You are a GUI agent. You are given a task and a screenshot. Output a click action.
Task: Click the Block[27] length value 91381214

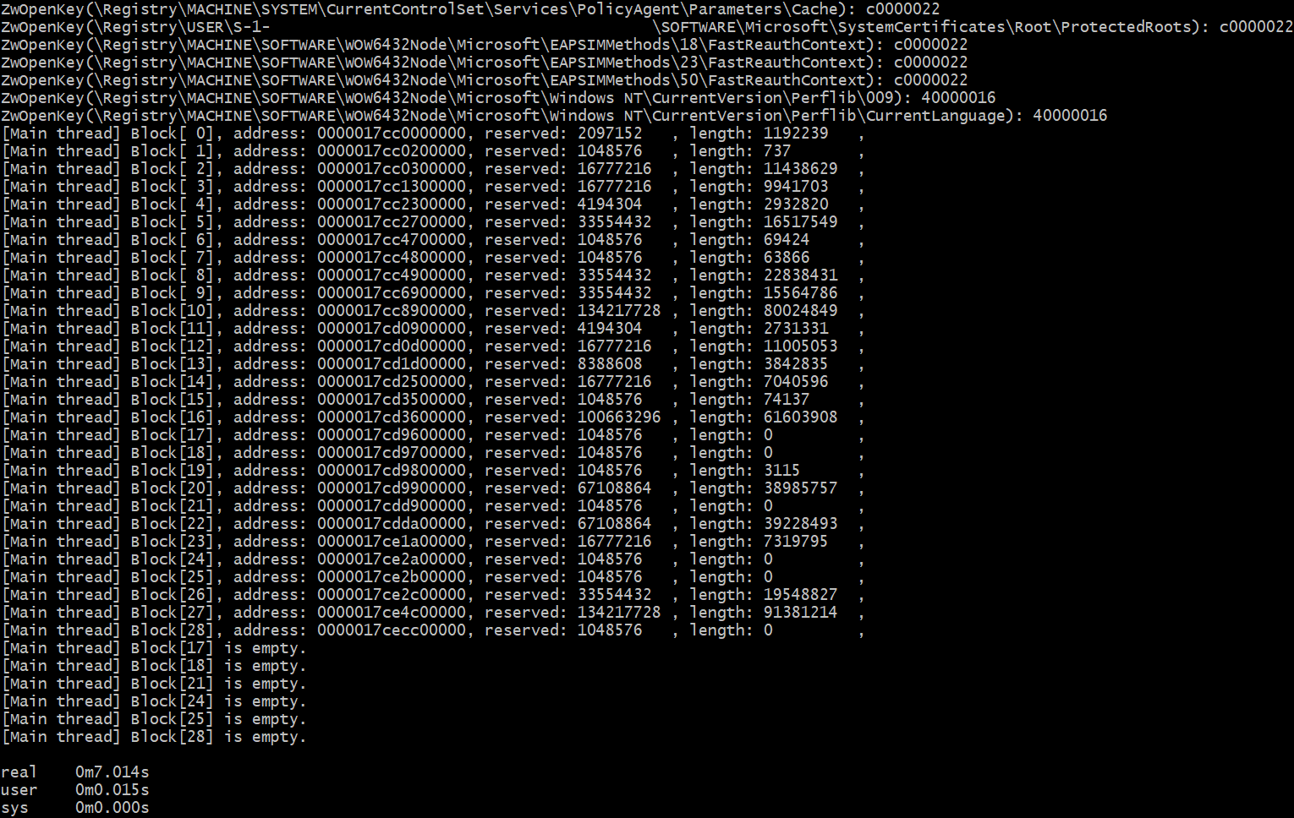(800, 613)
